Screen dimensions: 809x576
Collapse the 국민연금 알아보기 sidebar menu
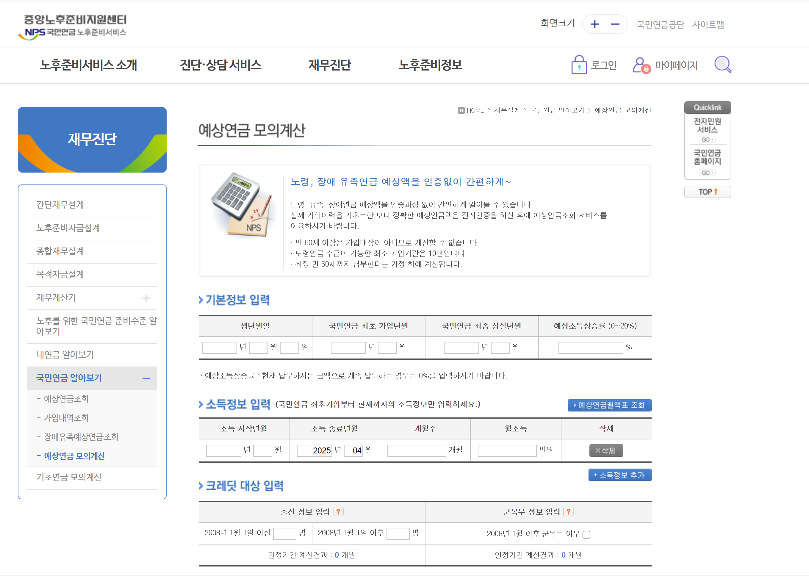tap(146, 378)
